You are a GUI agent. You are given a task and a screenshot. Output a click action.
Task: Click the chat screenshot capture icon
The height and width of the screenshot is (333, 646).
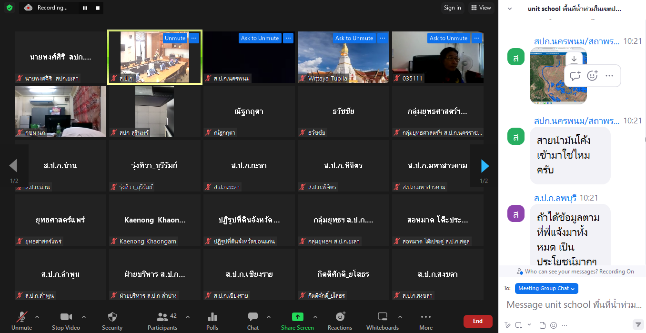click(519, 325)
